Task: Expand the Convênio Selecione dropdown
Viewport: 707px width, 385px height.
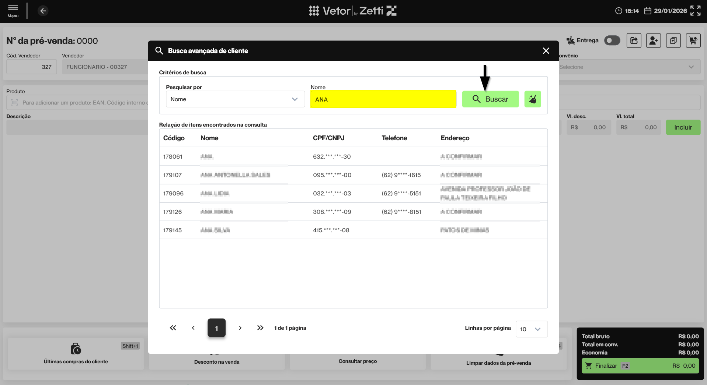Action: (628, 67)
